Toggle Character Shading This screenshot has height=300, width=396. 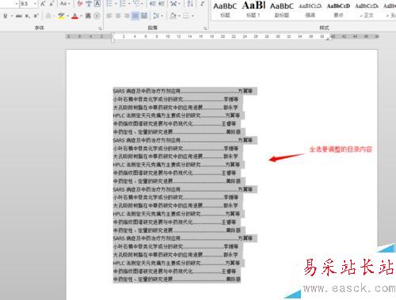88,16
